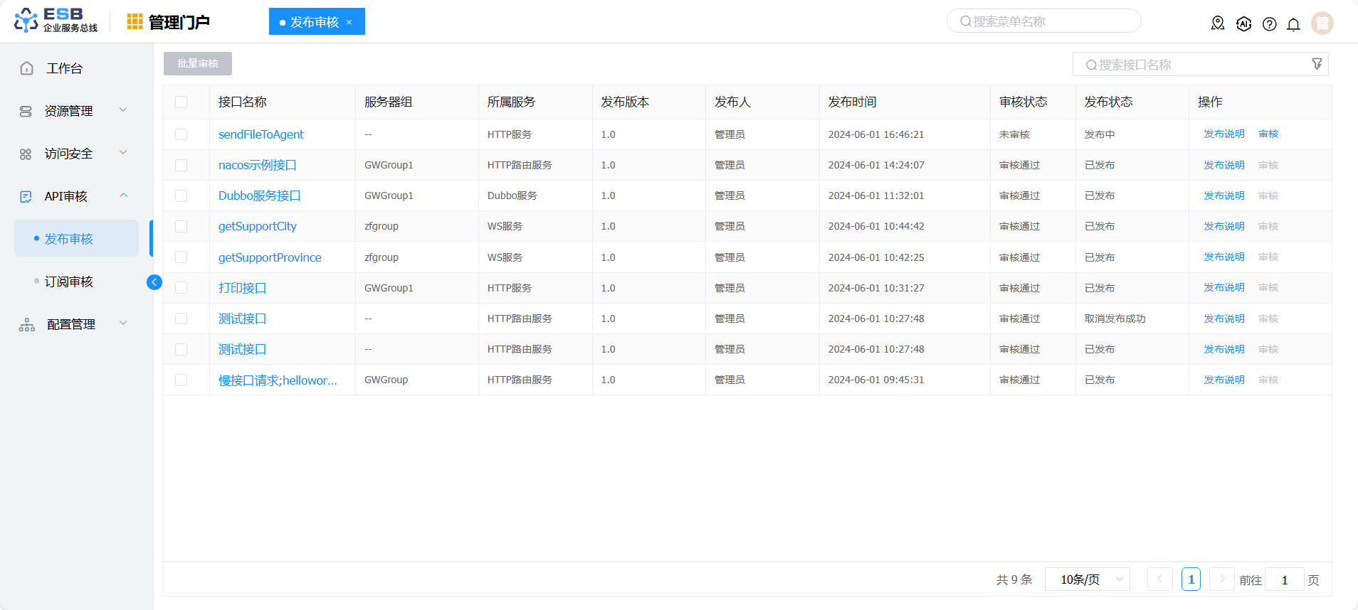
Task: Go to 工作台 in the sidebar
Action: [x=64, y=68]
